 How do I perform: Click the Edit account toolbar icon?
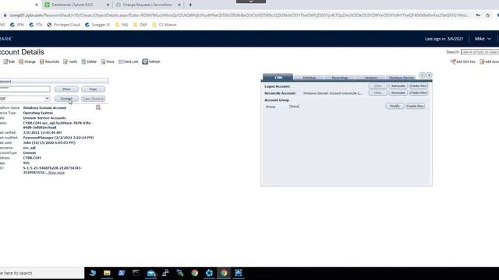click(6, 61)
